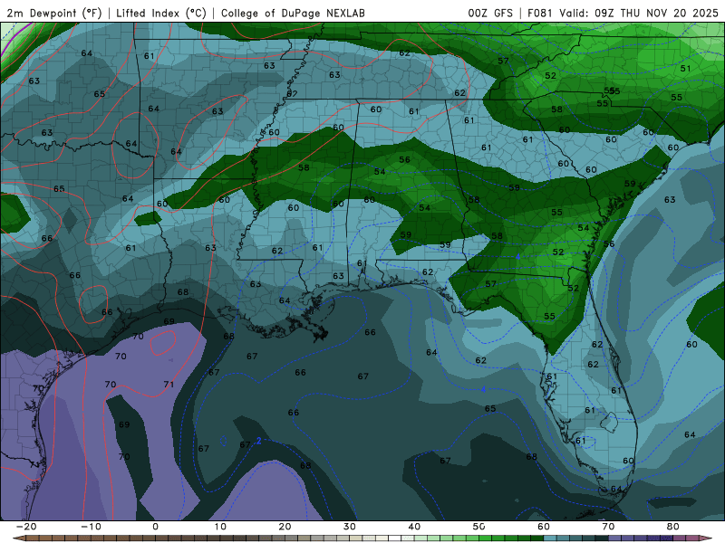
Task: Select the 40 tick label on color scale
Action: point(414,527)
